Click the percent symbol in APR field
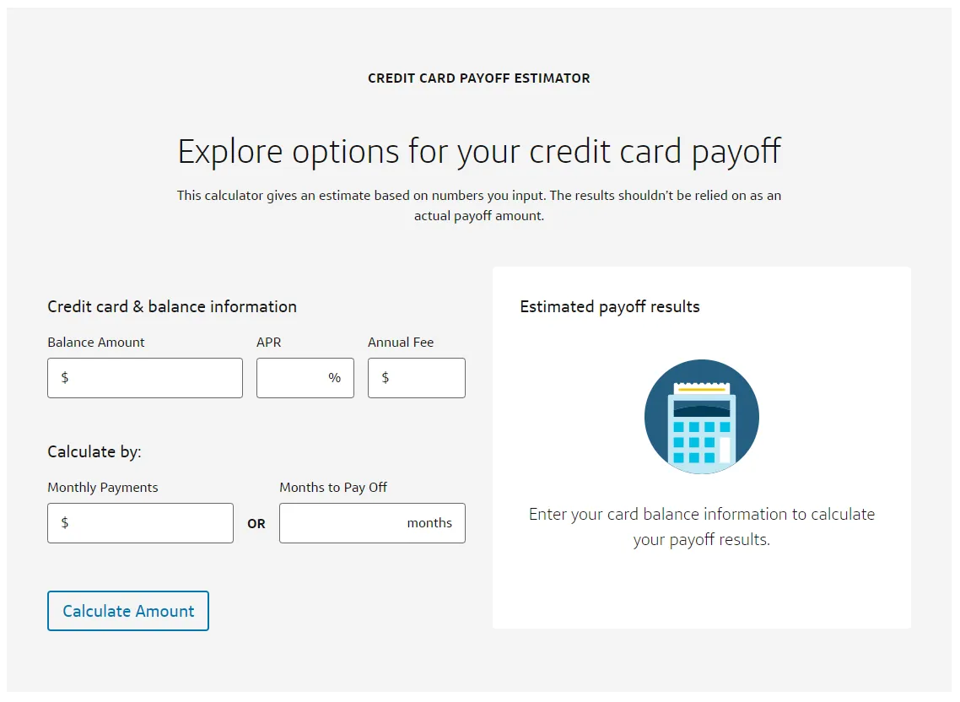 (335, 377)
